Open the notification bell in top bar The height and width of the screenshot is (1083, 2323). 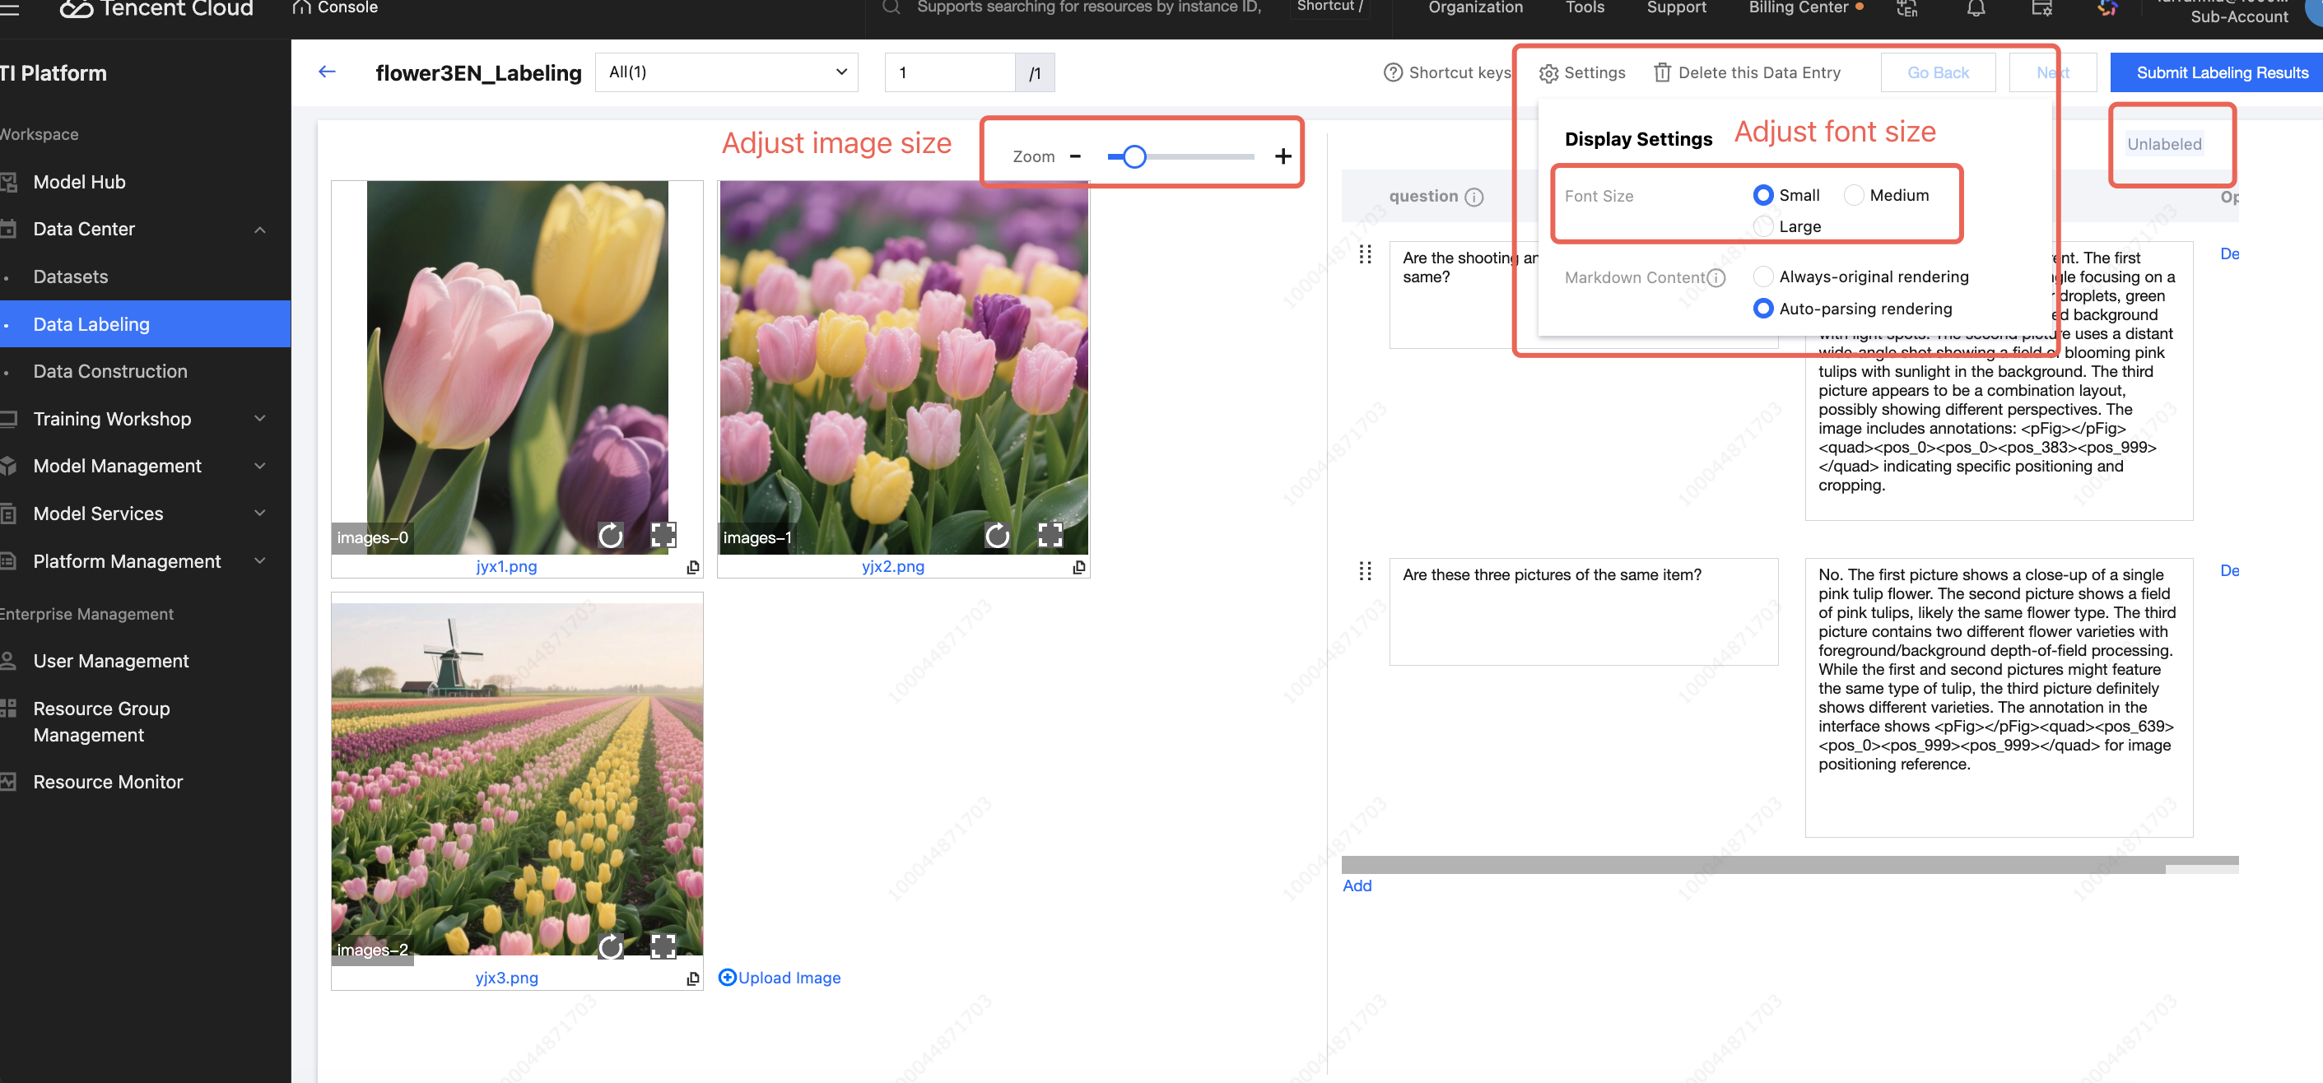point(1975,9)
